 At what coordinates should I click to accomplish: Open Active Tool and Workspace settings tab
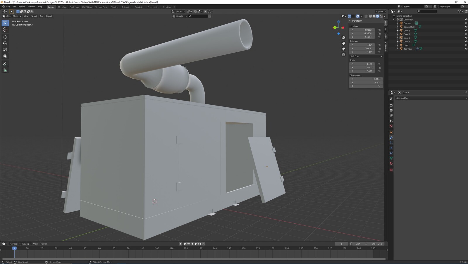click(x=391, y=99)
